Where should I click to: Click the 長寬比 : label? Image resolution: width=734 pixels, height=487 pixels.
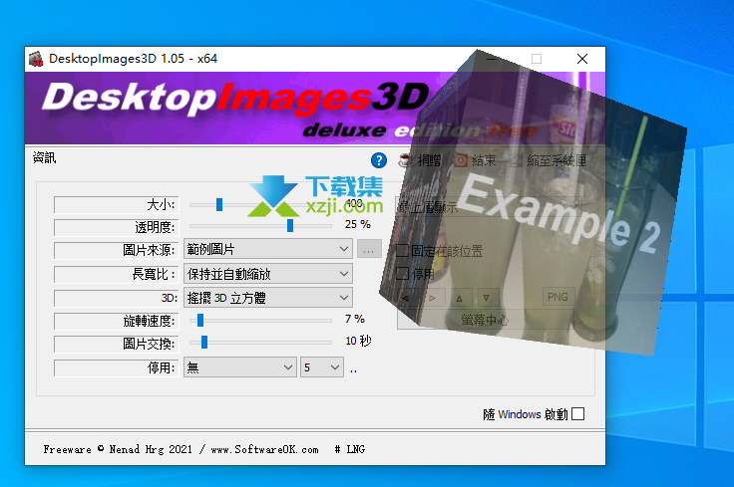pos(116,274)
